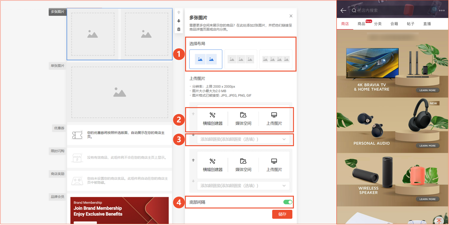Open the Personal Audio banner image
449x225 pixels.
[392, 125]
